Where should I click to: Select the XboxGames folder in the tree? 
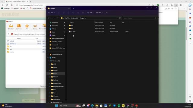[56, 99]
